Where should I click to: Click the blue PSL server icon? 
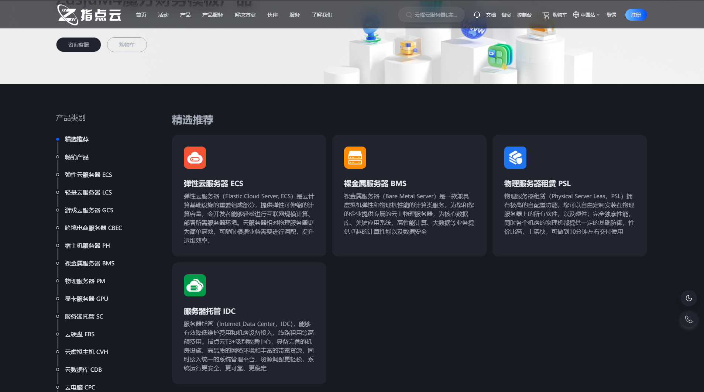pyautogui.click(x=515, y=158)
